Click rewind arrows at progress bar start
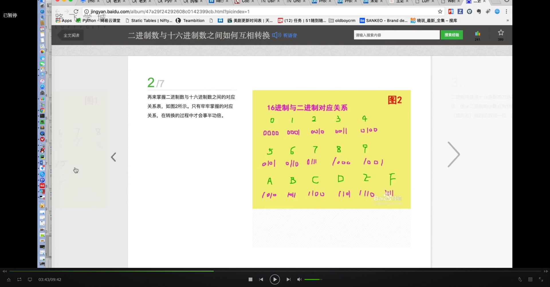 click(x=4, y=271)
